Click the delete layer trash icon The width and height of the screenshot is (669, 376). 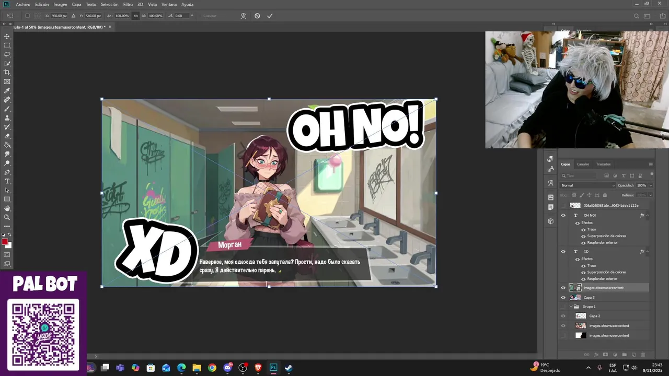click(643, 355)
